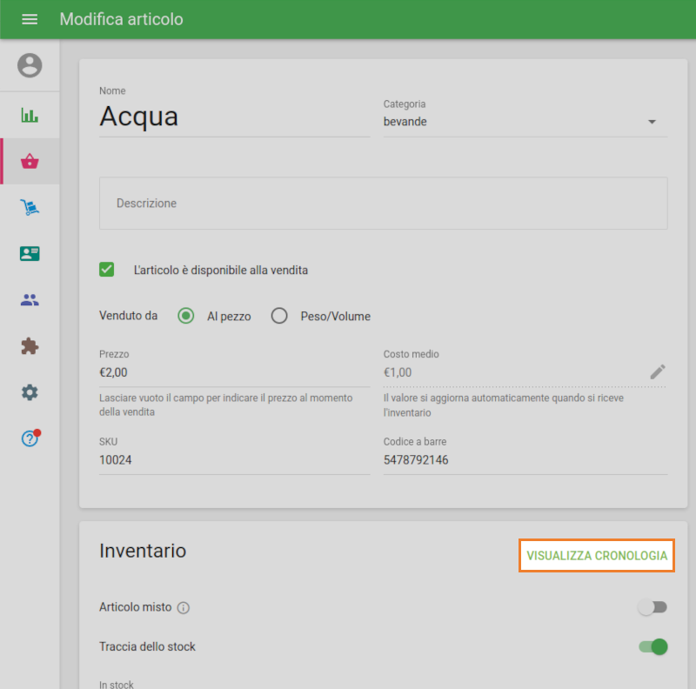
Task: Go to the items basket section
Action: pyautogui.click(x=30, y=161)
